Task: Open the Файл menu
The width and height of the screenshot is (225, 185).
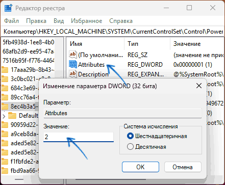Action: 11,21
